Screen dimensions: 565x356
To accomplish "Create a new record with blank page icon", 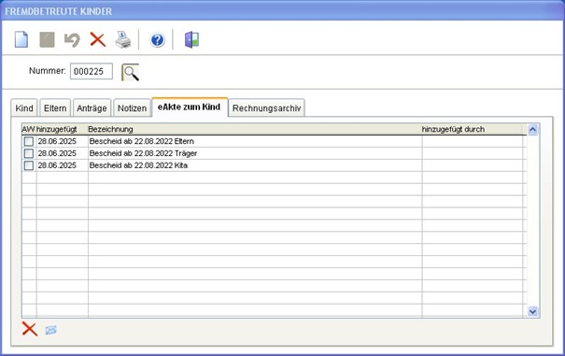I will coord(21,39).
